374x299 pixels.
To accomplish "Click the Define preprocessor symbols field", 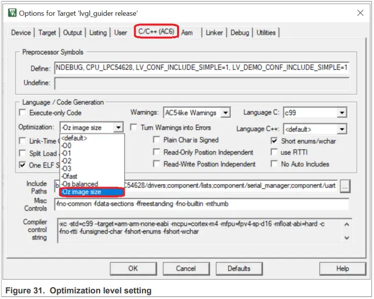I will click(x=202, y=68).
